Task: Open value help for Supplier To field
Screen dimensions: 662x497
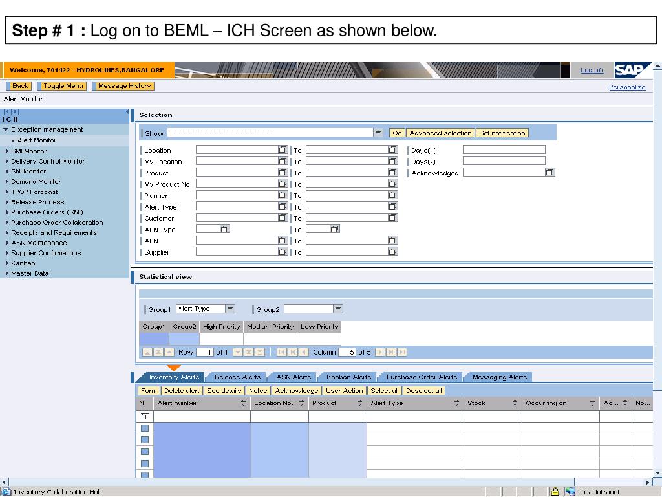Action: 392,252
